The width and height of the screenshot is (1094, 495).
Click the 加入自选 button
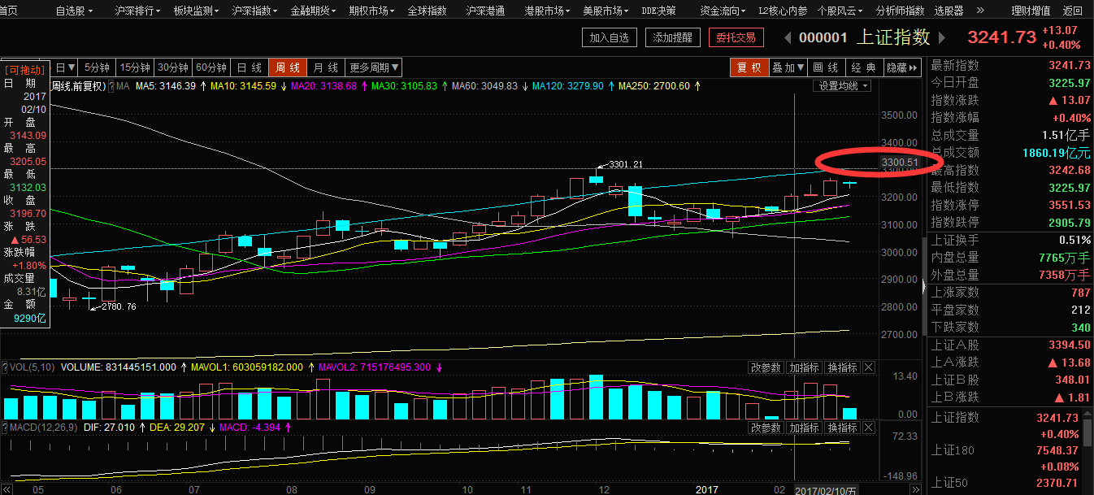610,37
